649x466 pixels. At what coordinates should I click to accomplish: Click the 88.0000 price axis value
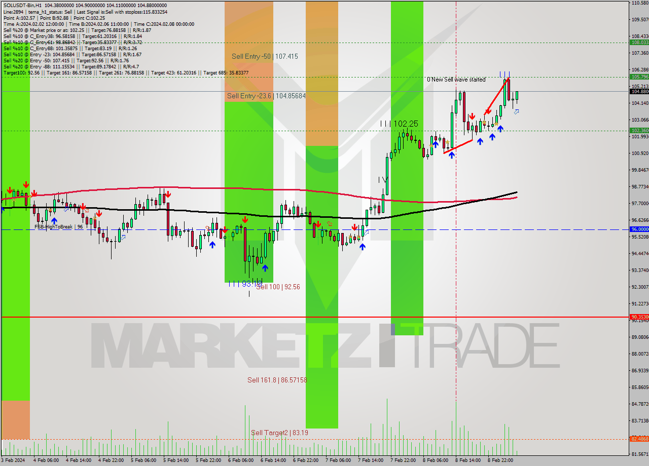pyautogui.click(x=640, y=354)
